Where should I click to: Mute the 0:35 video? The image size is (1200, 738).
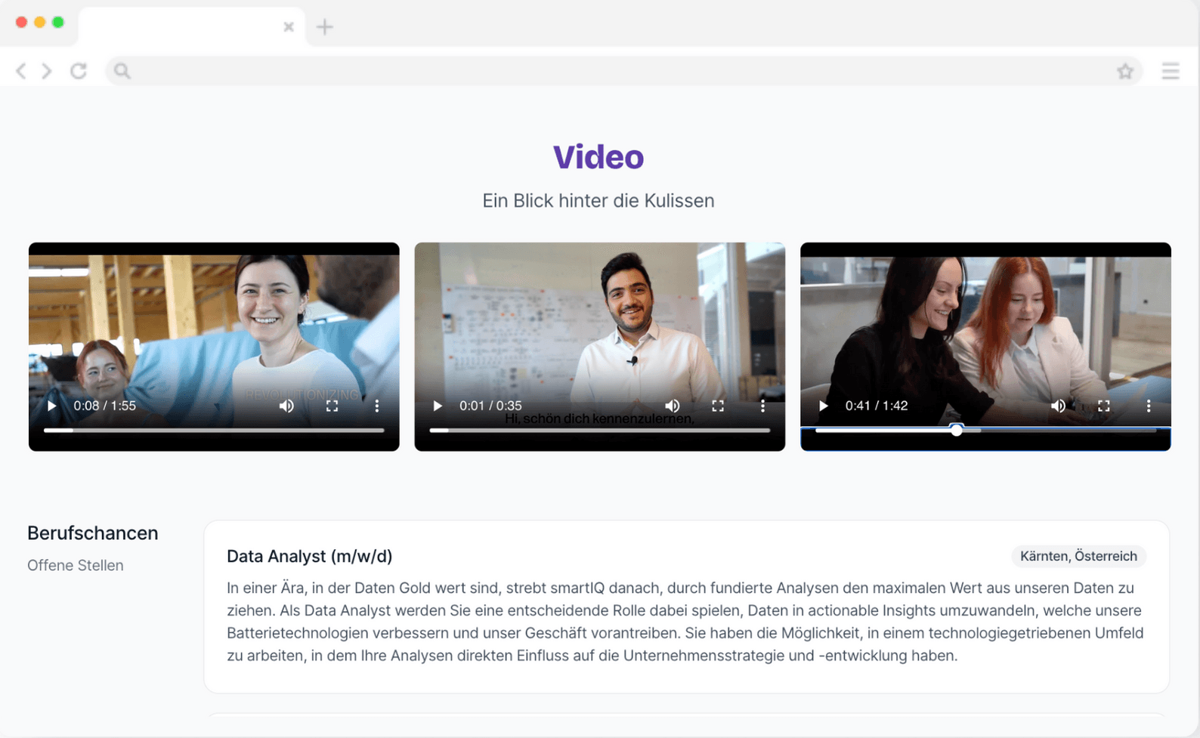pyautogui.click(x=673, y=406)
